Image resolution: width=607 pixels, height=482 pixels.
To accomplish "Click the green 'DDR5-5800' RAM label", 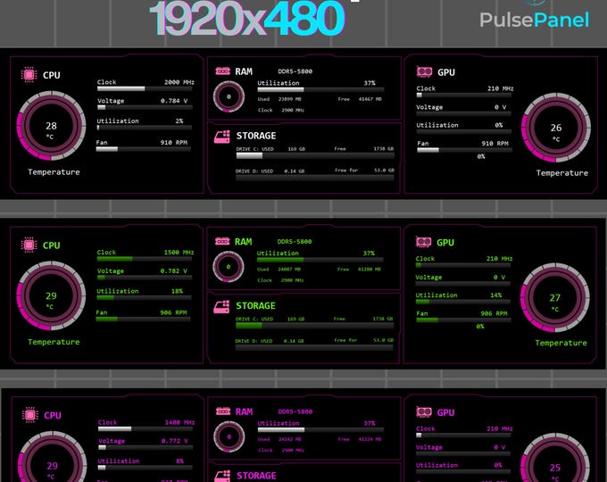I will (295, 242).
